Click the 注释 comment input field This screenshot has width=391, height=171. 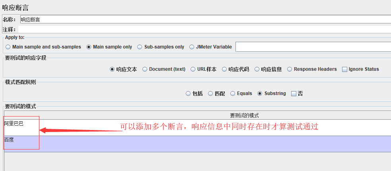pos(204,29)
